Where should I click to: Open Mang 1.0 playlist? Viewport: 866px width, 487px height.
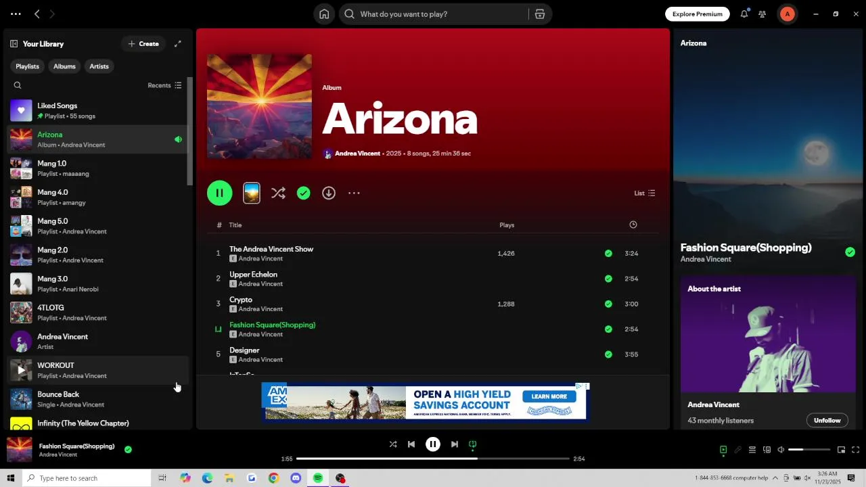point(98,168)
